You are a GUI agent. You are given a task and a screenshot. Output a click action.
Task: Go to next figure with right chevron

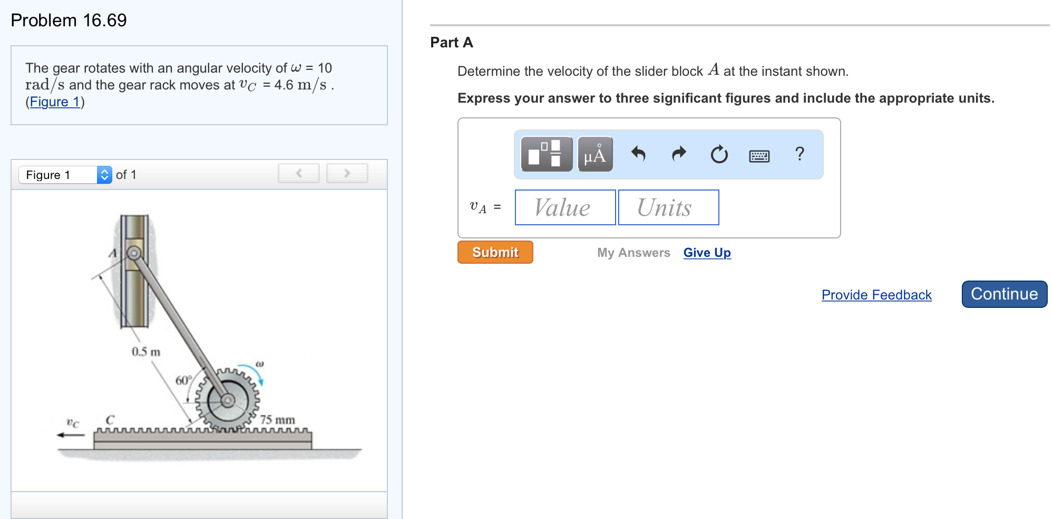[x=347, y=173]
